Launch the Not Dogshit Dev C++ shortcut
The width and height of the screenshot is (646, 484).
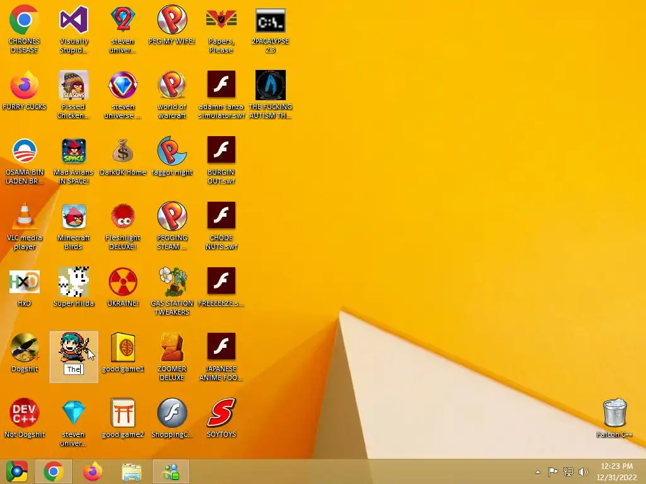25,412
